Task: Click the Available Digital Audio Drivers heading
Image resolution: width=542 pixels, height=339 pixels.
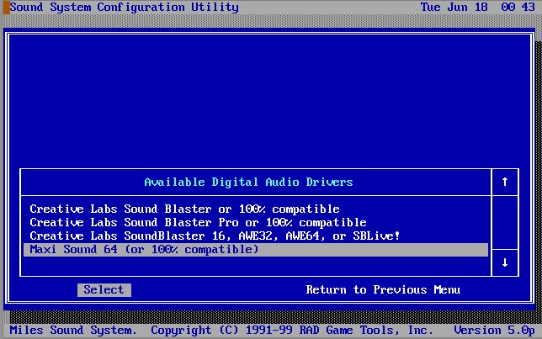Action: point(248,182)
